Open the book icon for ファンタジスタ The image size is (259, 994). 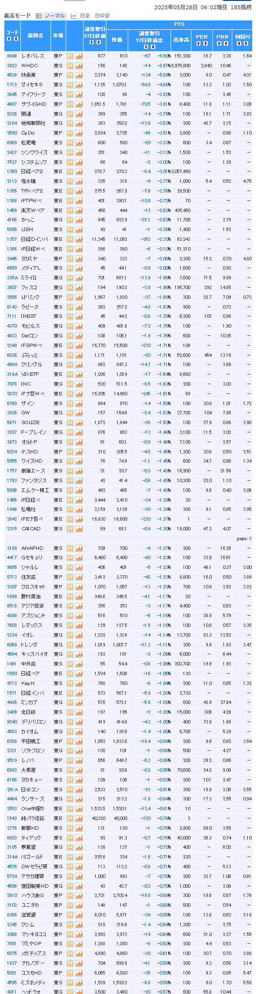(70, 480)
